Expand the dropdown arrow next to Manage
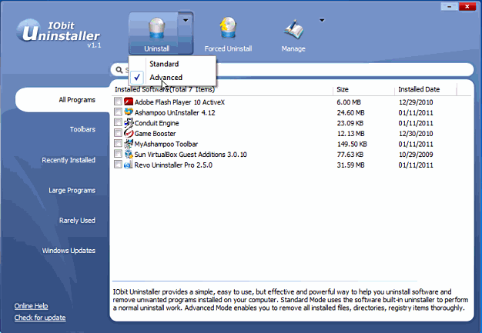 pos(322,21)
